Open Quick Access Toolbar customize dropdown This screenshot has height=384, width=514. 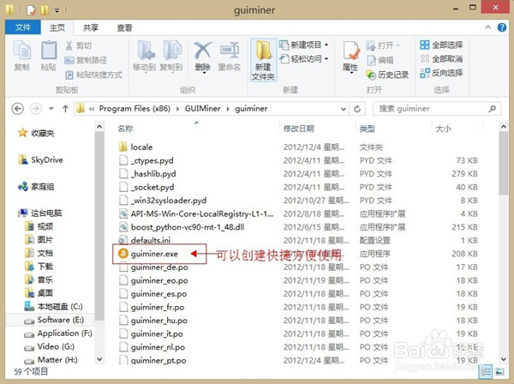tap(57, 10)
